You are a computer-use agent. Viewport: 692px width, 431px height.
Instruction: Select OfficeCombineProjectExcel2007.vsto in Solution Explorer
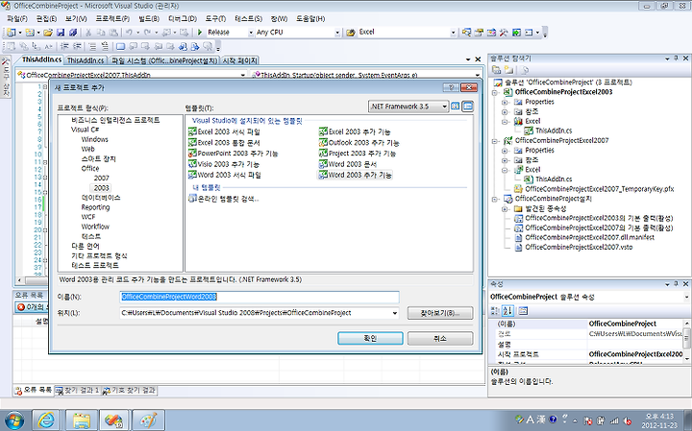pos(579,248)
